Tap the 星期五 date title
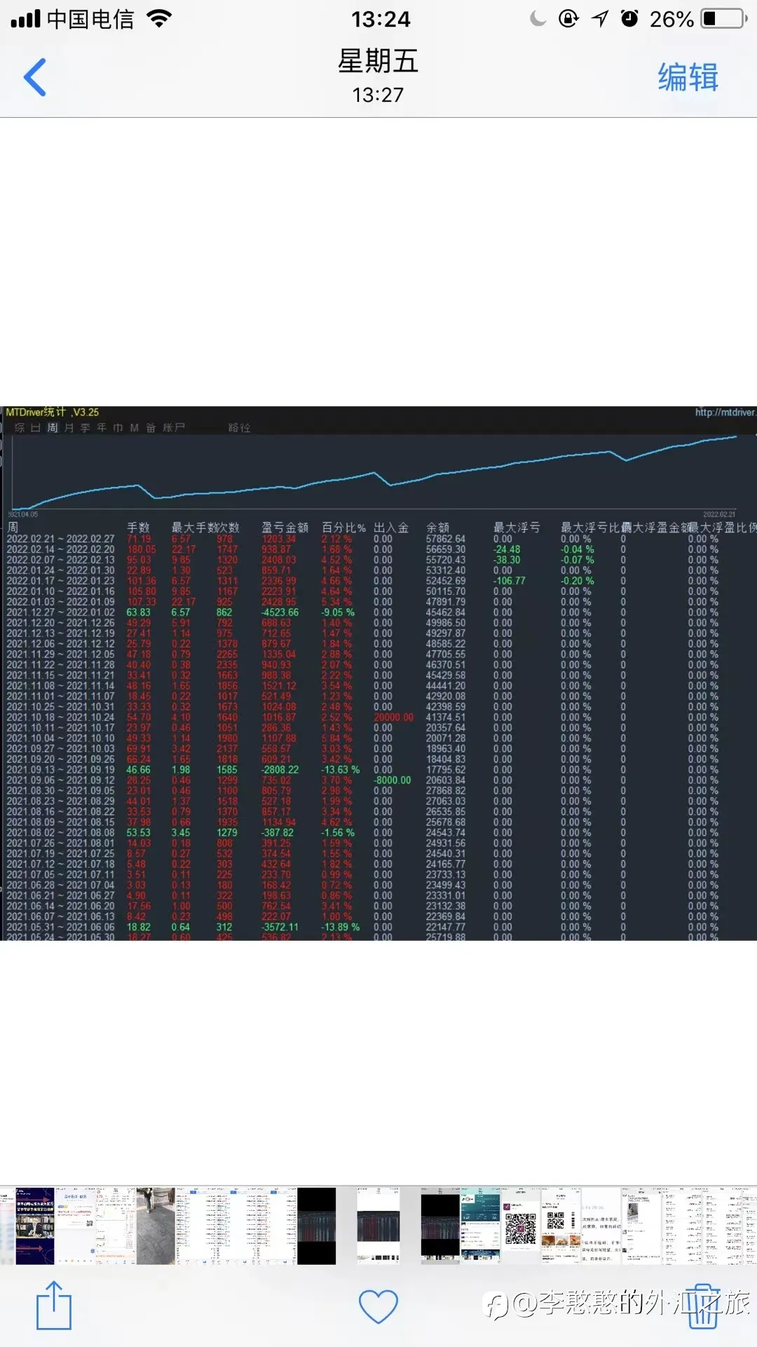This screenshot has width=757, height=1347. [x=378, y=61]
